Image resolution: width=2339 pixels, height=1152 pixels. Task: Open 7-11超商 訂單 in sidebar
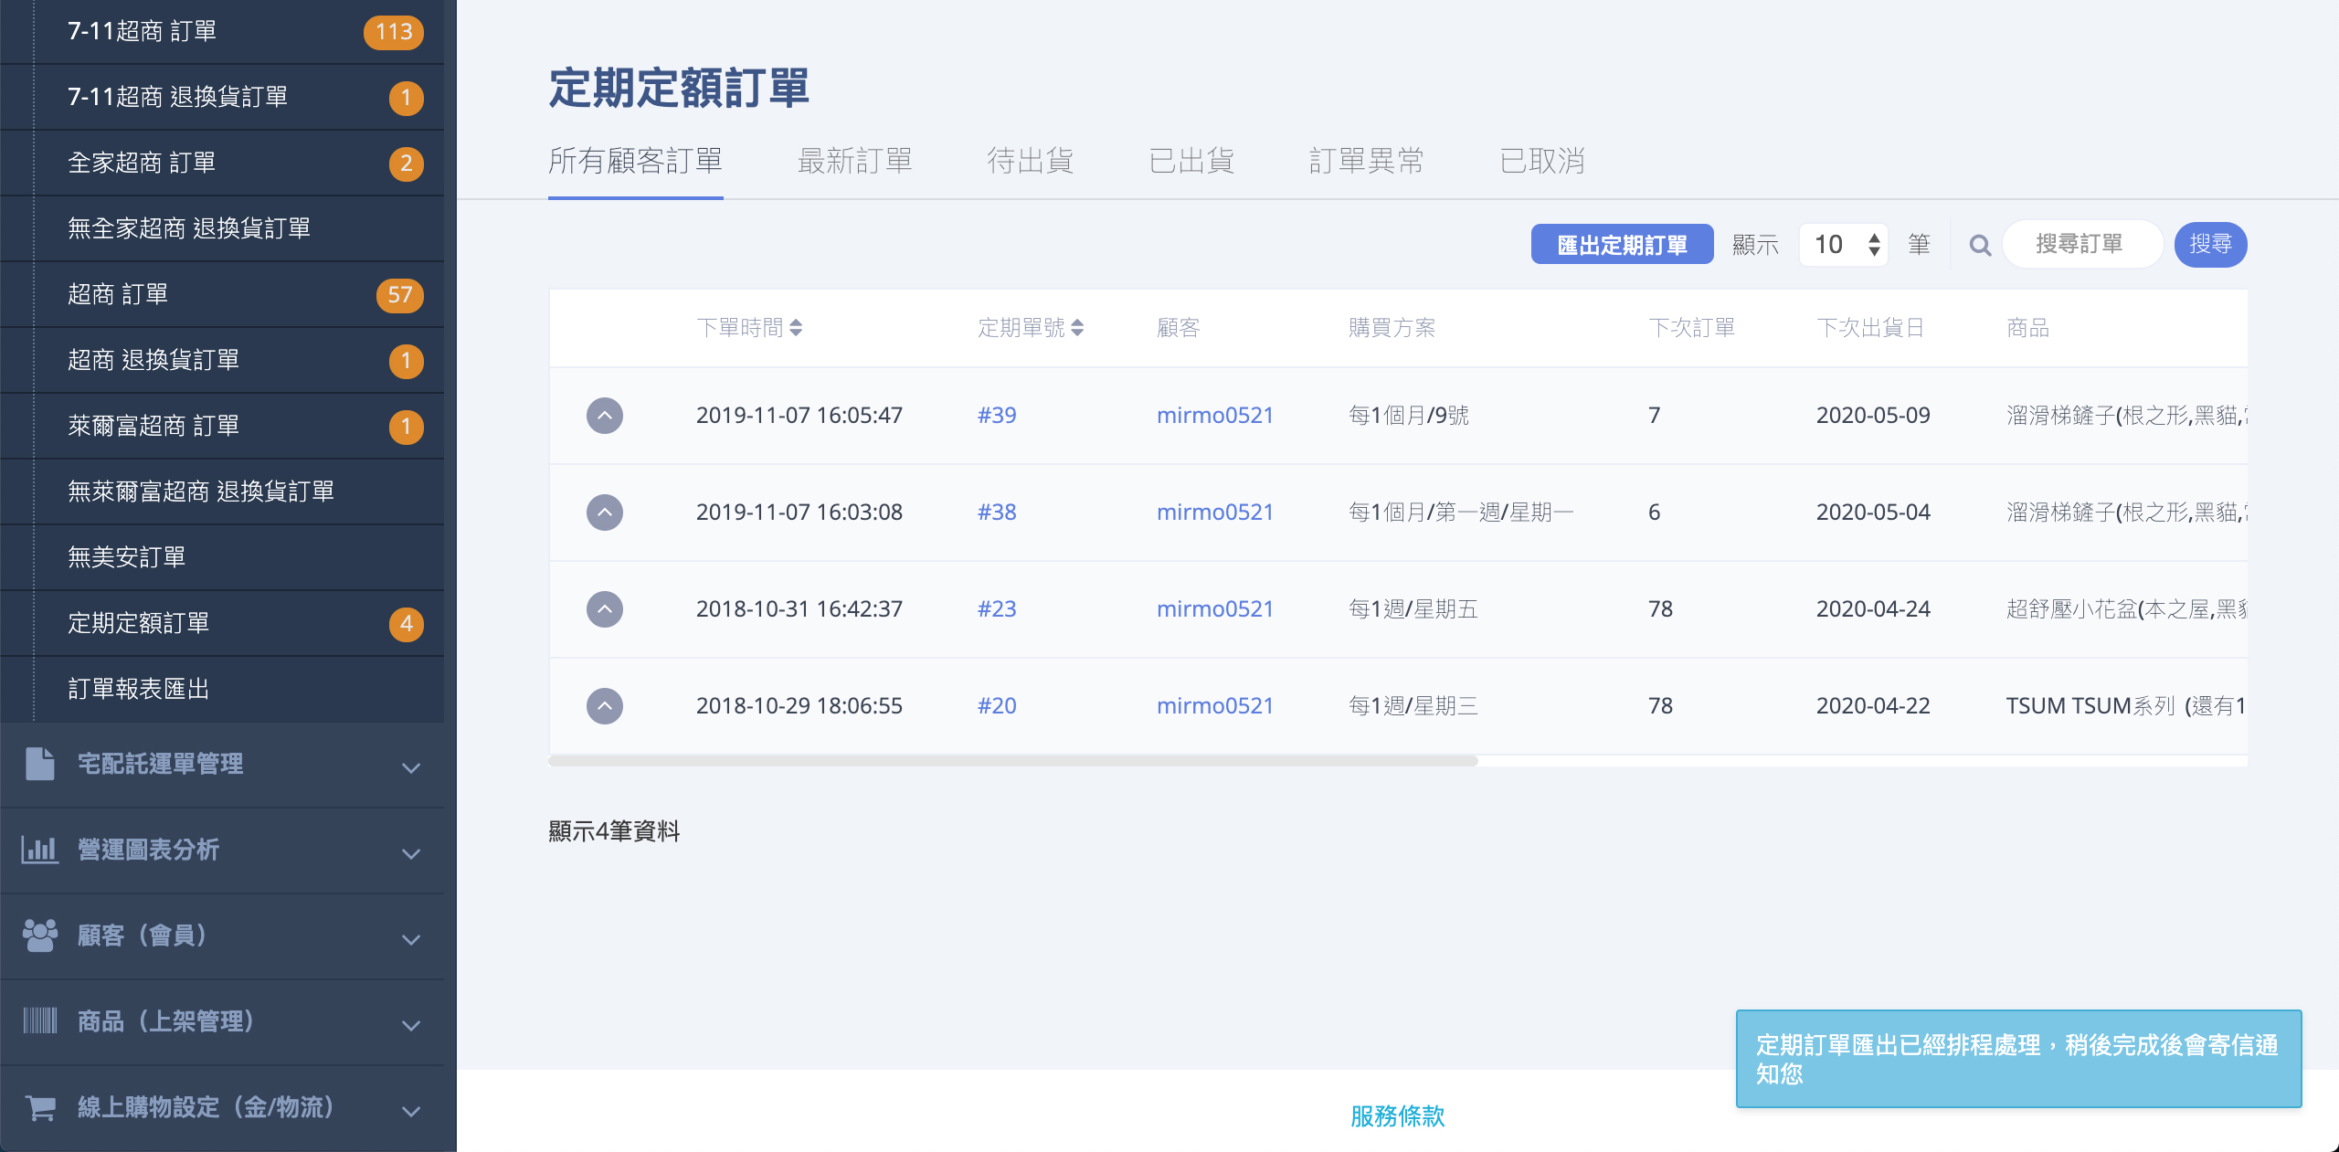pyautogui.click(x=222, y=32)
